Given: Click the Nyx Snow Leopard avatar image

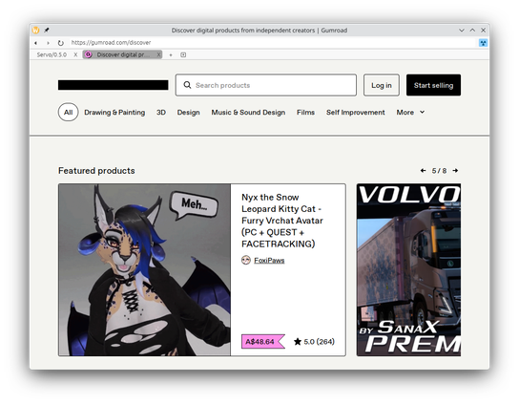Looking at the screenshot, I should pos(144,269).
